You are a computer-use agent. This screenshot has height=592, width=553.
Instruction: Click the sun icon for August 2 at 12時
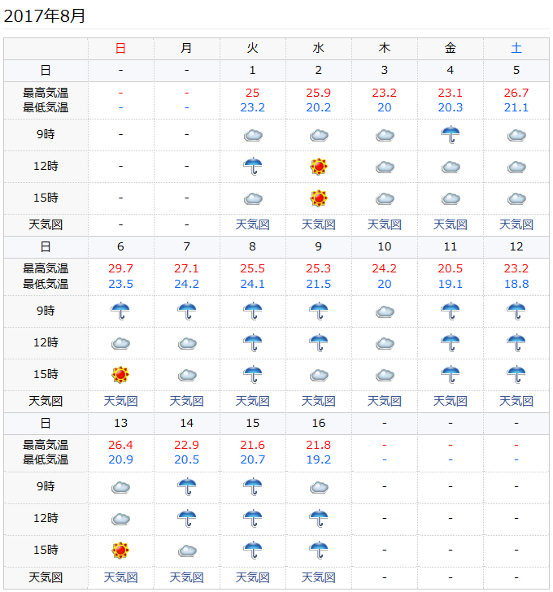[x=319, y=167]
